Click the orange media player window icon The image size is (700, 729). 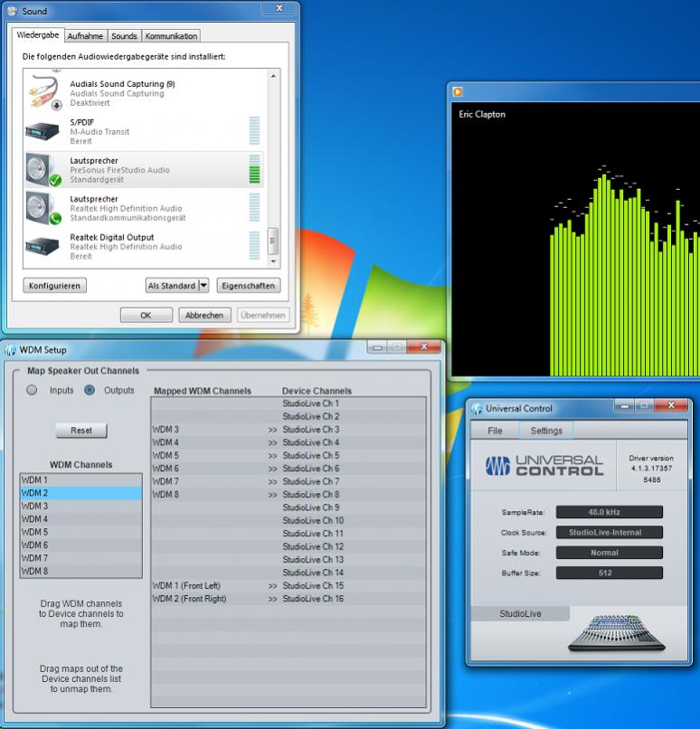click(458, 91)
